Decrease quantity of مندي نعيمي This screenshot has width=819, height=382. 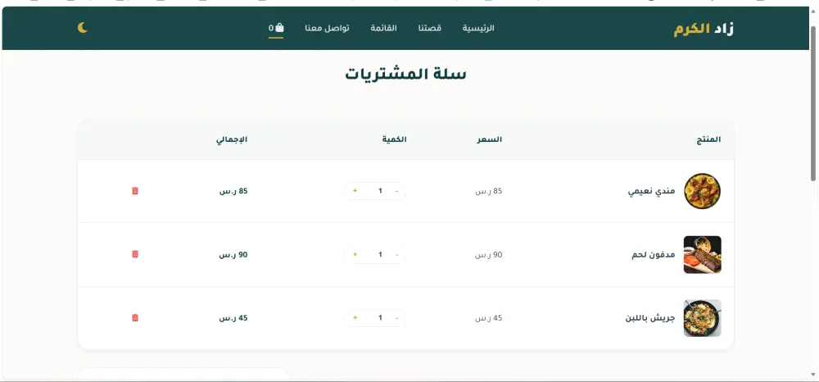pos(397,191)
